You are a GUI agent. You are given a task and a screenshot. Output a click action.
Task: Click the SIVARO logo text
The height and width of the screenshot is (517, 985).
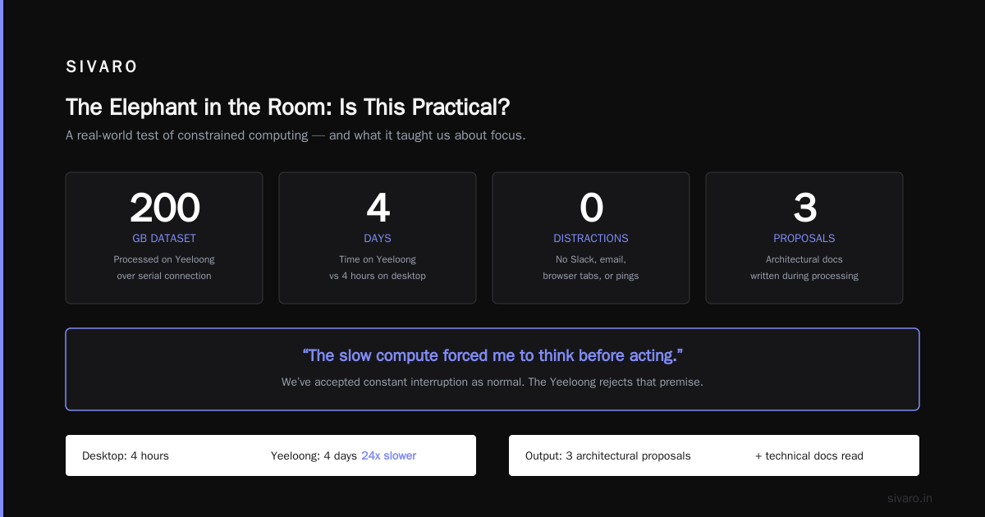coord(102,67)
